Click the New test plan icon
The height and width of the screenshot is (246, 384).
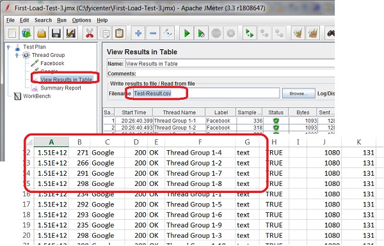point(12,33)
